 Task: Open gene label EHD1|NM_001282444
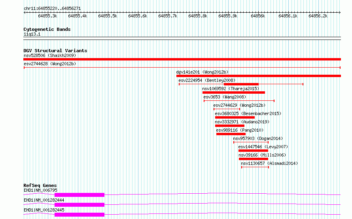(x=44, y=200)
